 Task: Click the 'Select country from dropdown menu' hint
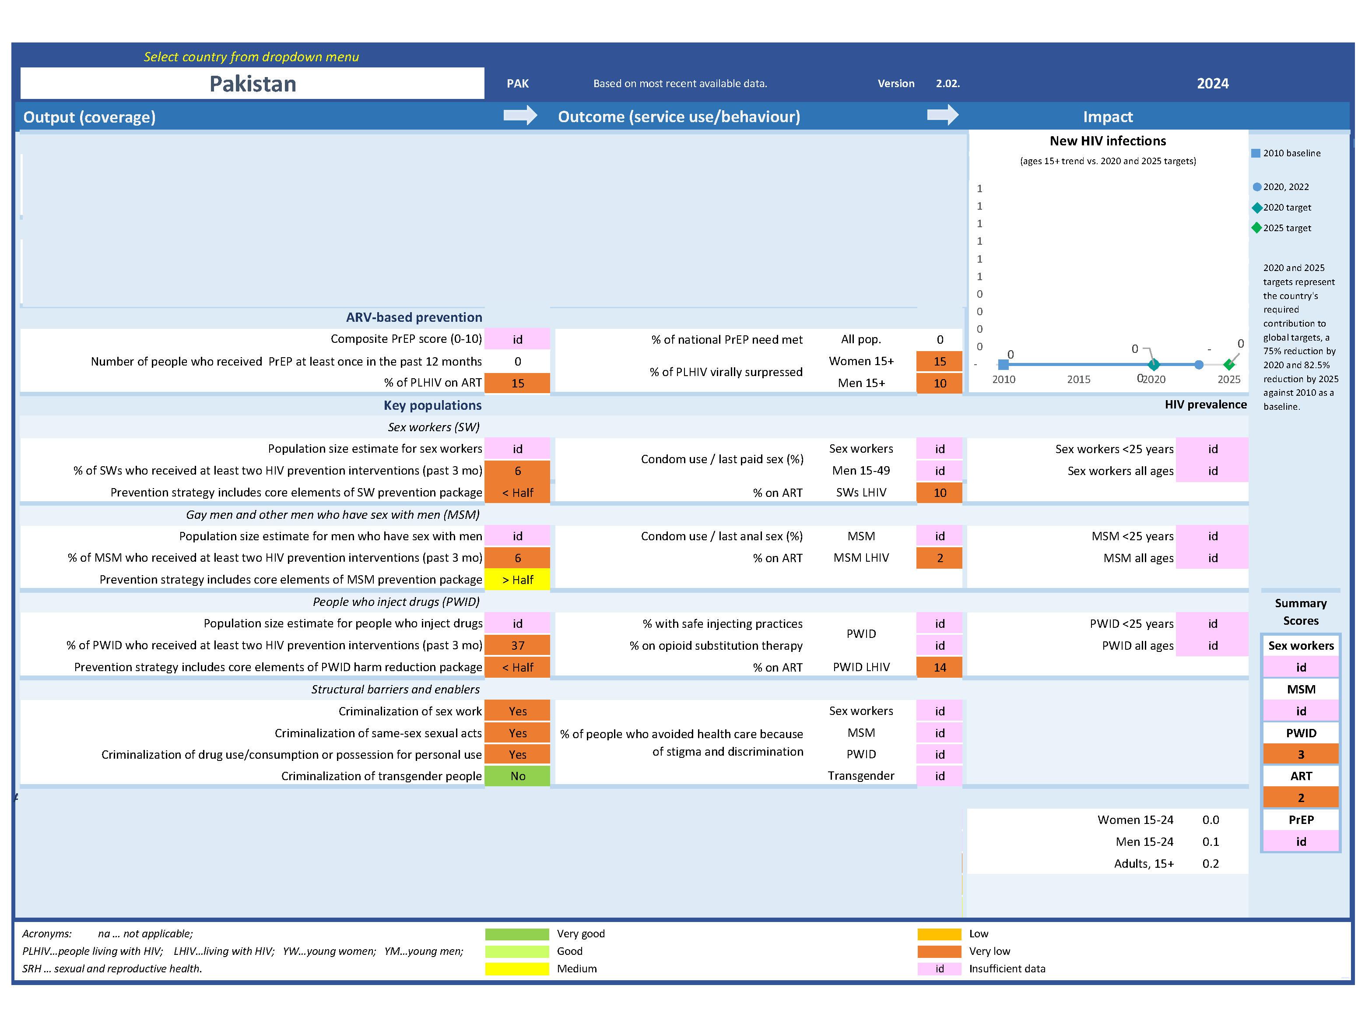tap(251, 57)
